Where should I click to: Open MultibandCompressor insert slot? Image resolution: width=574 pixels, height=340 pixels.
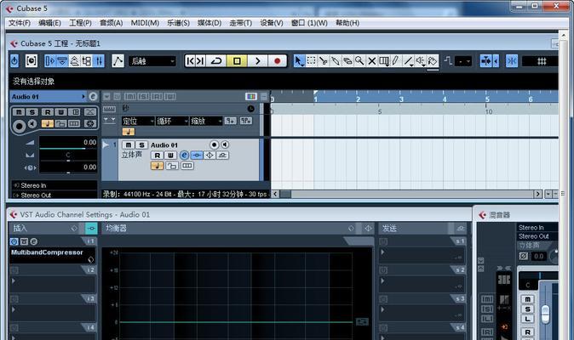click(52, 255)
